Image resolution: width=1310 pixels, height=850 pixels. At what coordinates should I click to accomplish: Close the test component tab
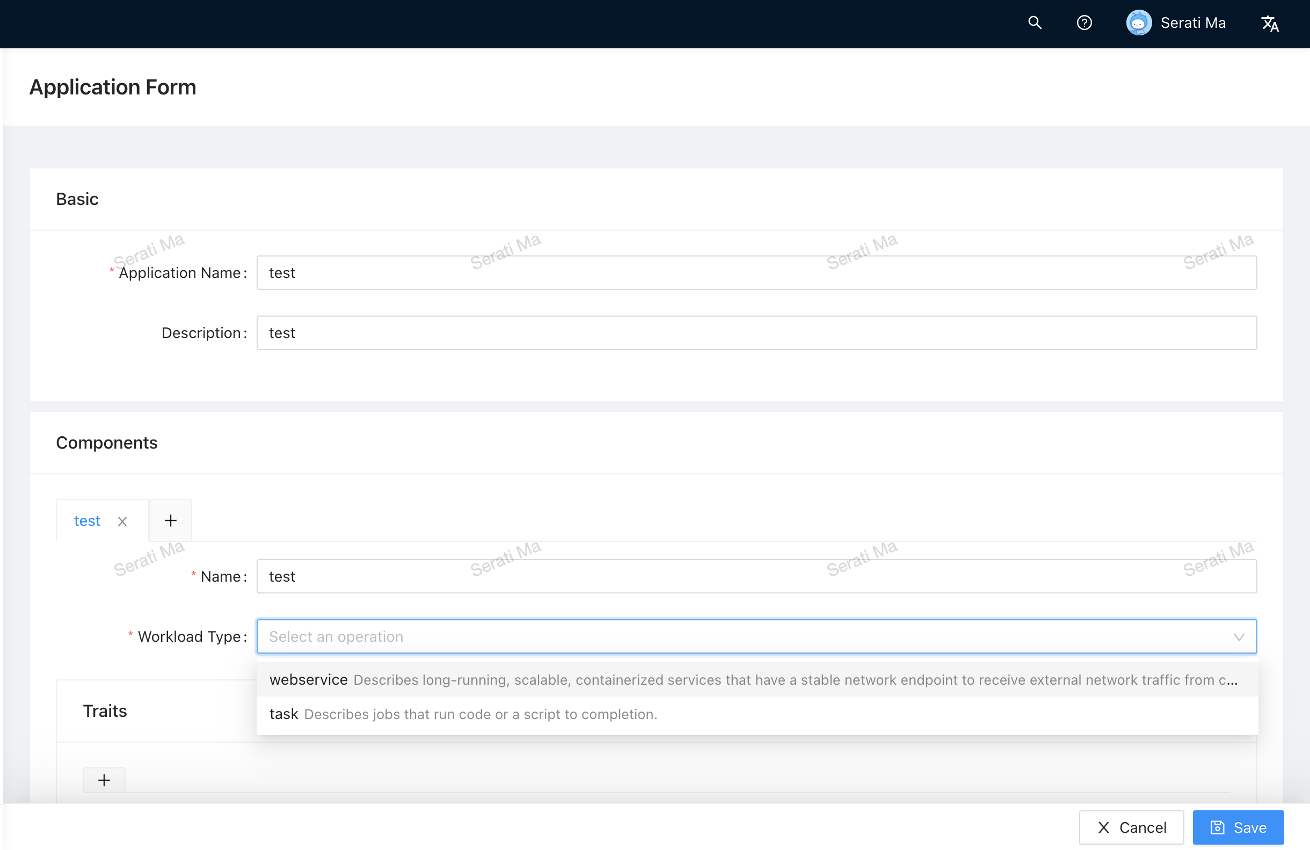click(x=122, y=521)
